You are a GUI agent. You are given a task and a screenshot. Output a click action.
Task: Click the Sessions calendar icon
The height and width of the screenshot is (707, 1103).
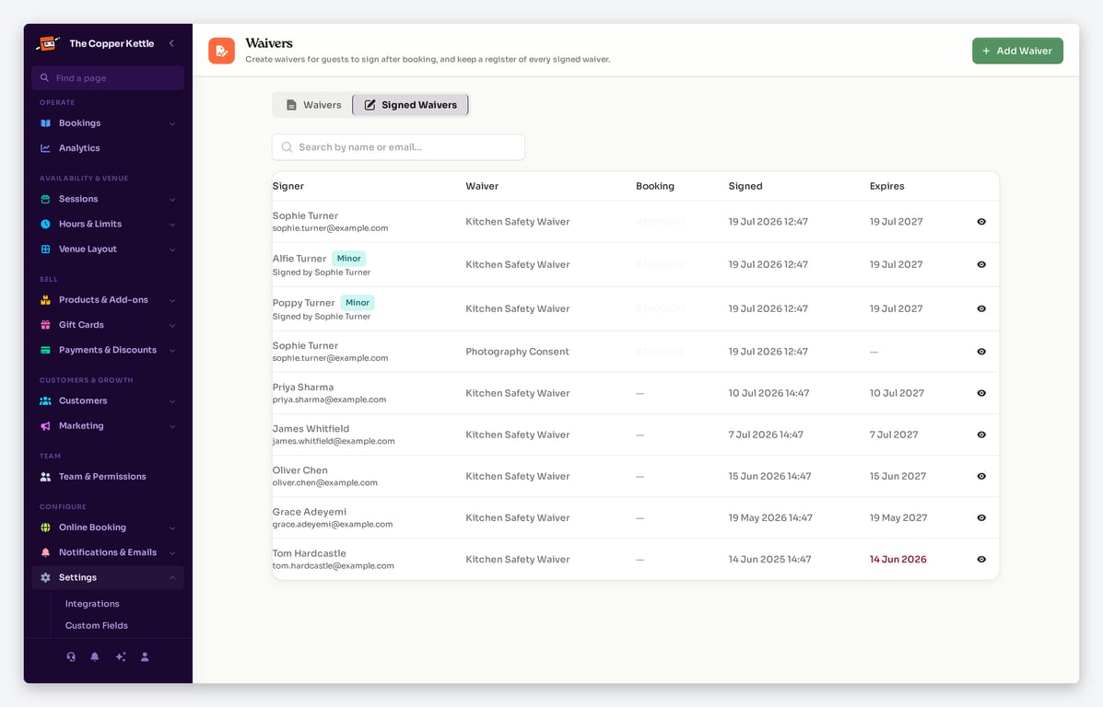pos(46,199)
